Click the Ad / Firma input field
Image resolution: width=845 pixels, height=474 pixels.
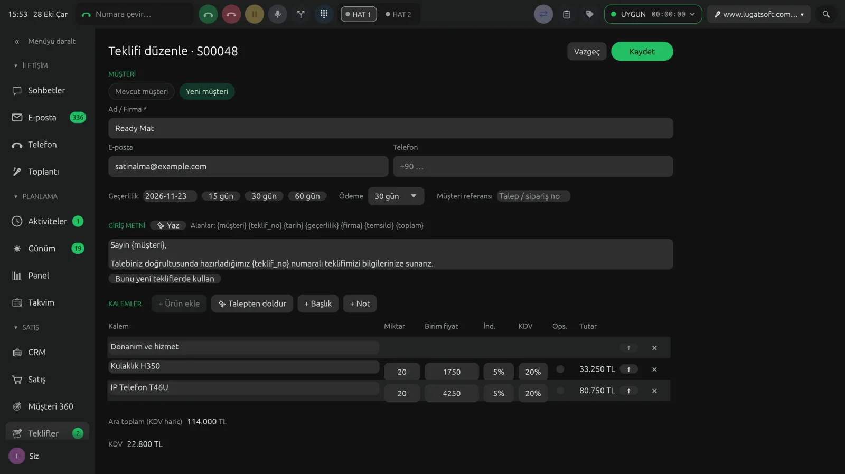tap(391, 129)
